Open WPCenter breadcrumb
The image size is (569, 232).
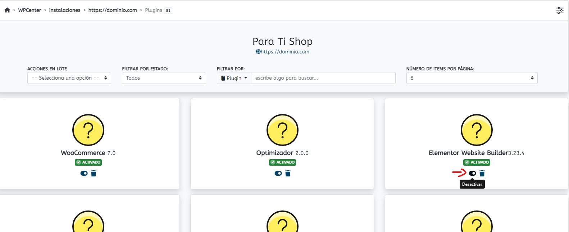click(29, 10)
